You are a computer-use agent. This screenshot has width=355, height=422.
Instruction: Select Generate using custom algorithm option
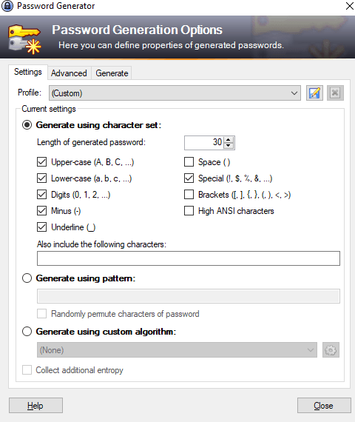[x=27, y=331]
